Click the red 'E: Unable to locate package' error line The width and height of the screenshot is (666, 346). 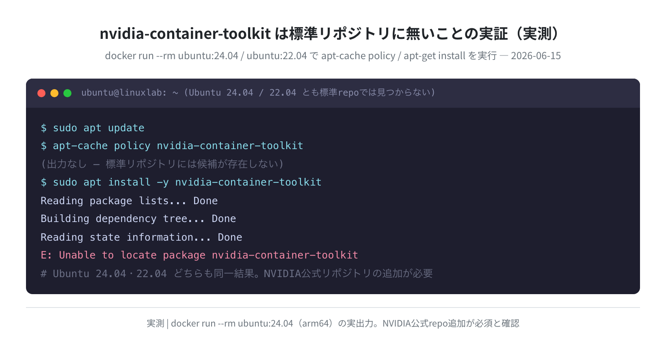tap(199, 255)
